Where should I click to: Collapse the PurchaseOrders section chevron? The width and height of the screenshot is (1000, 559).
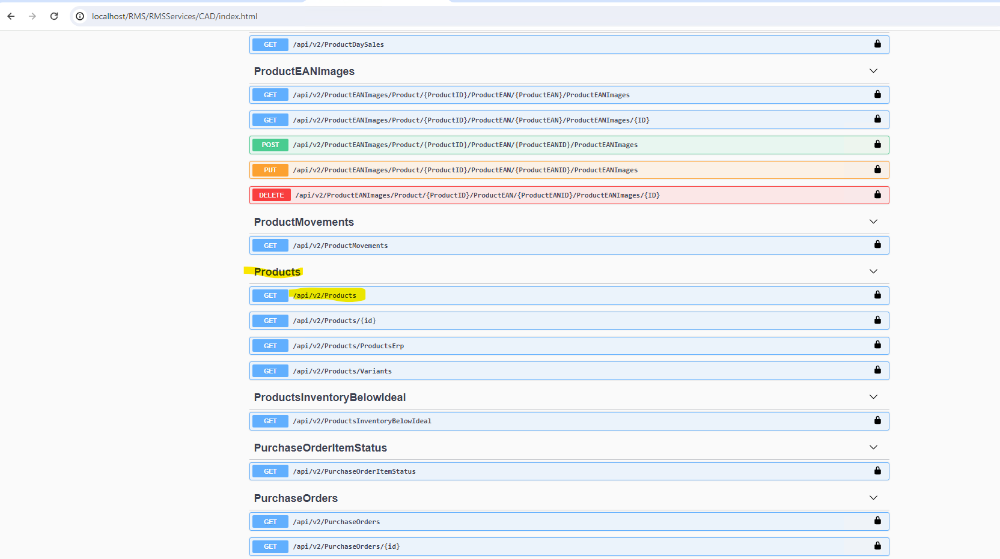click(873, 498)
